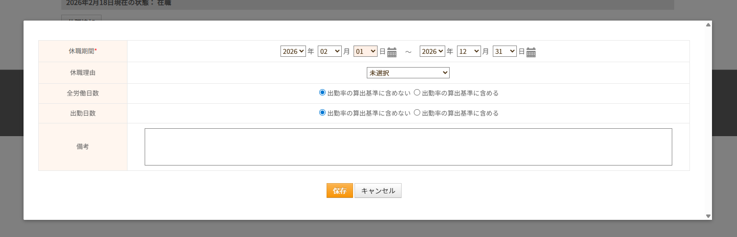
Task: Click the orange 保存 button
Action: [x=339, y=190]
